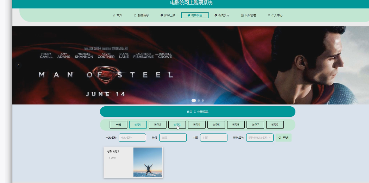Select the third carousel indicator dot
Image resolution: width=369 pixels, height=183 pixels.
click(202, 100)
